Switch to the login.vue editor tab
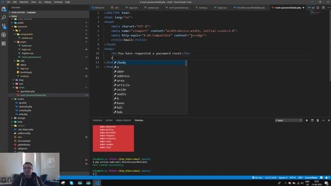Screen dimensions: 331x186 [x=221, y=8]
